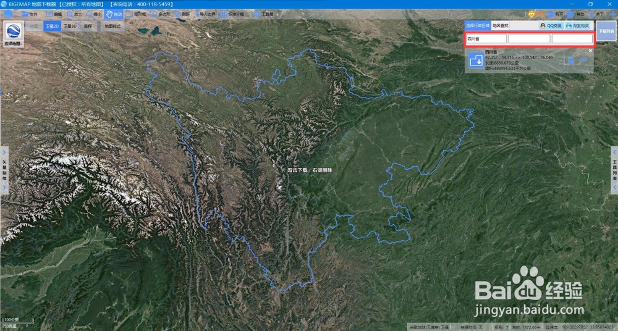Screen dimensions: 618x331
Task: Click the download icon for 四川省
Action: pyautogui.click(x=476, y=61)
